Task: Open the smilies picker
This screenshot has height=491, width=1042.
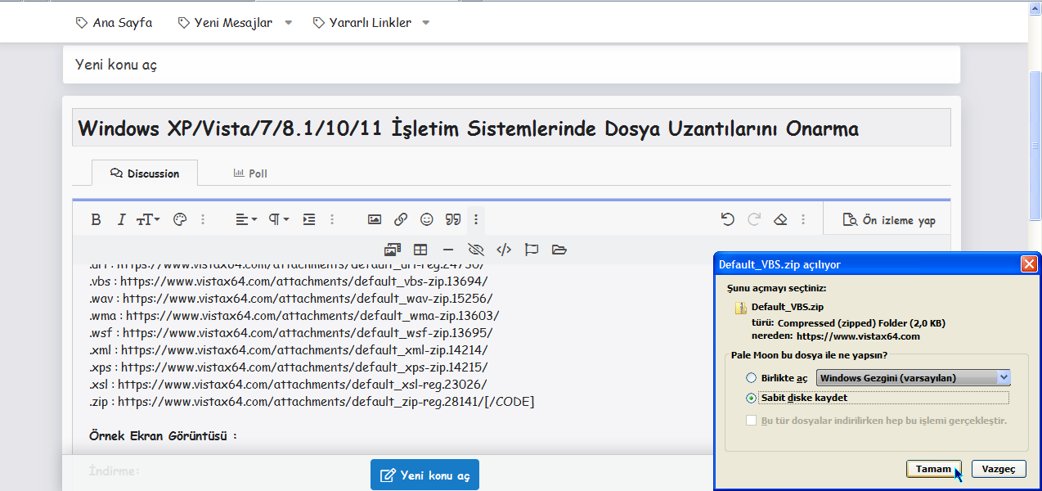Action: tap(427, 219)
